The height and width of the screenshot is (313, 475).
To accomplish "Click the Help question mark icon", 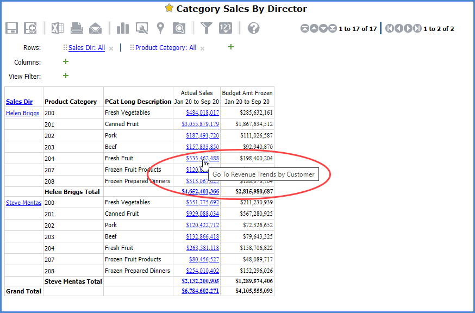I will click(x=253, y=28).
